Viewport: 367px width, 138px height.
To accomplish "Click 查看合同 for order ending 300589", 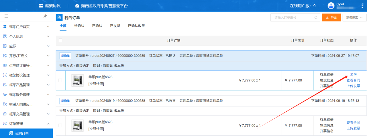I will (x=353, y=80).
